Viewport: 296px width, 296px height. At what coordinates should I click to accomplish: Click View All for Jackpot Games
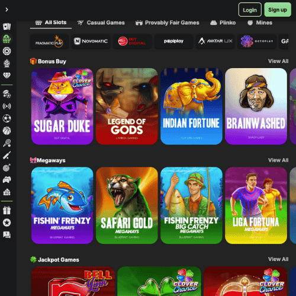(278, 259)
